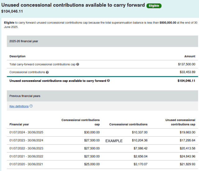Click the $21,829.93 unused cap value
Screen dimensions: 199x171
coord(187,164)
